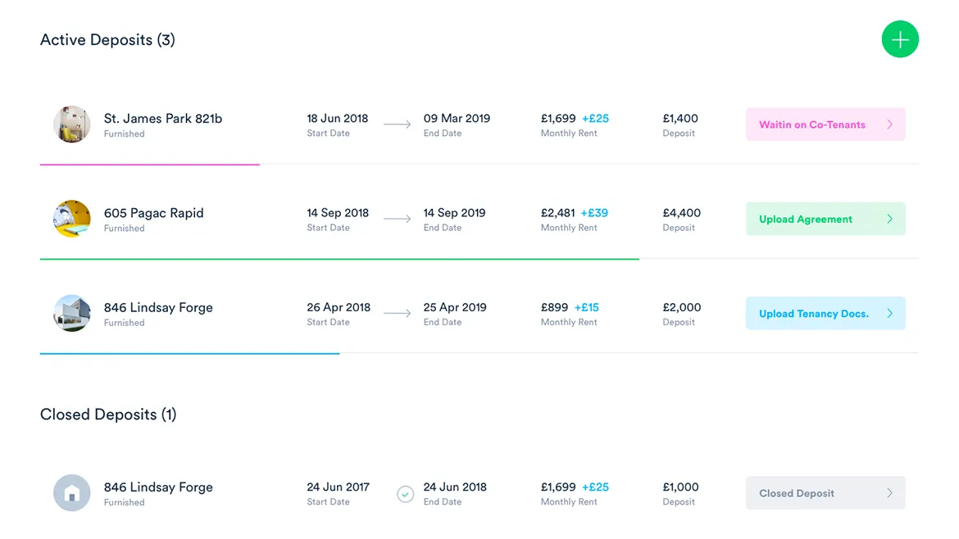Expand the Upload Tenancy Docs. chevron

pos(890,313)
